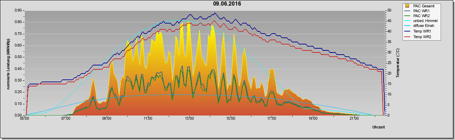Viewport: 455px width, 140px height.
Task: Click the 05:00 time axis tick
Action: point(24,119)
